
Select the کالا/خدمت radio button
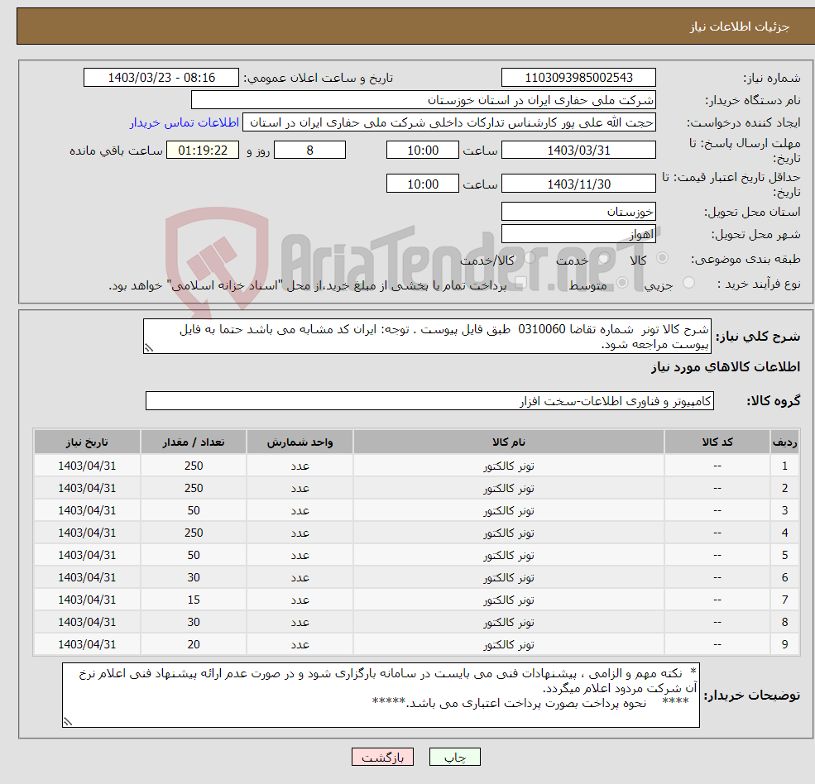[530, 258]
